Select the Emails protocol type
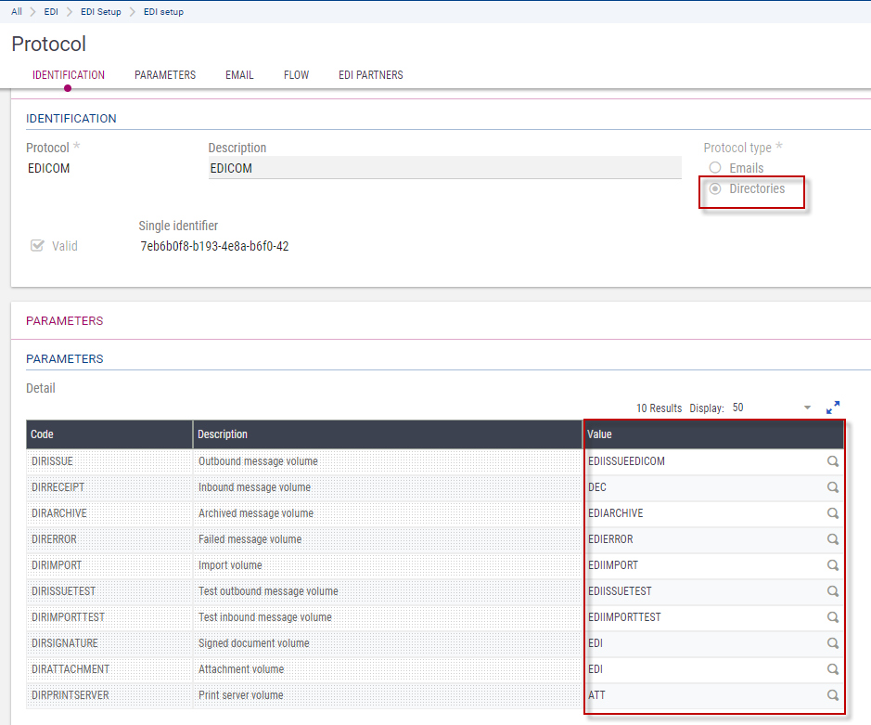This screenshot has width=871, height=725. click(715, 168)
